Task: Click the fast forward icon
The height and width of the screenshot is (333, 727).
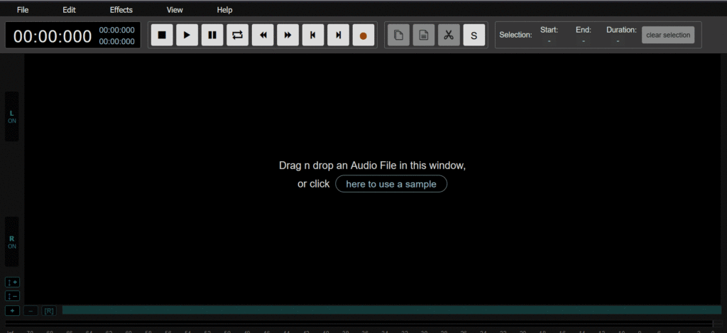Action: [288, 35]
